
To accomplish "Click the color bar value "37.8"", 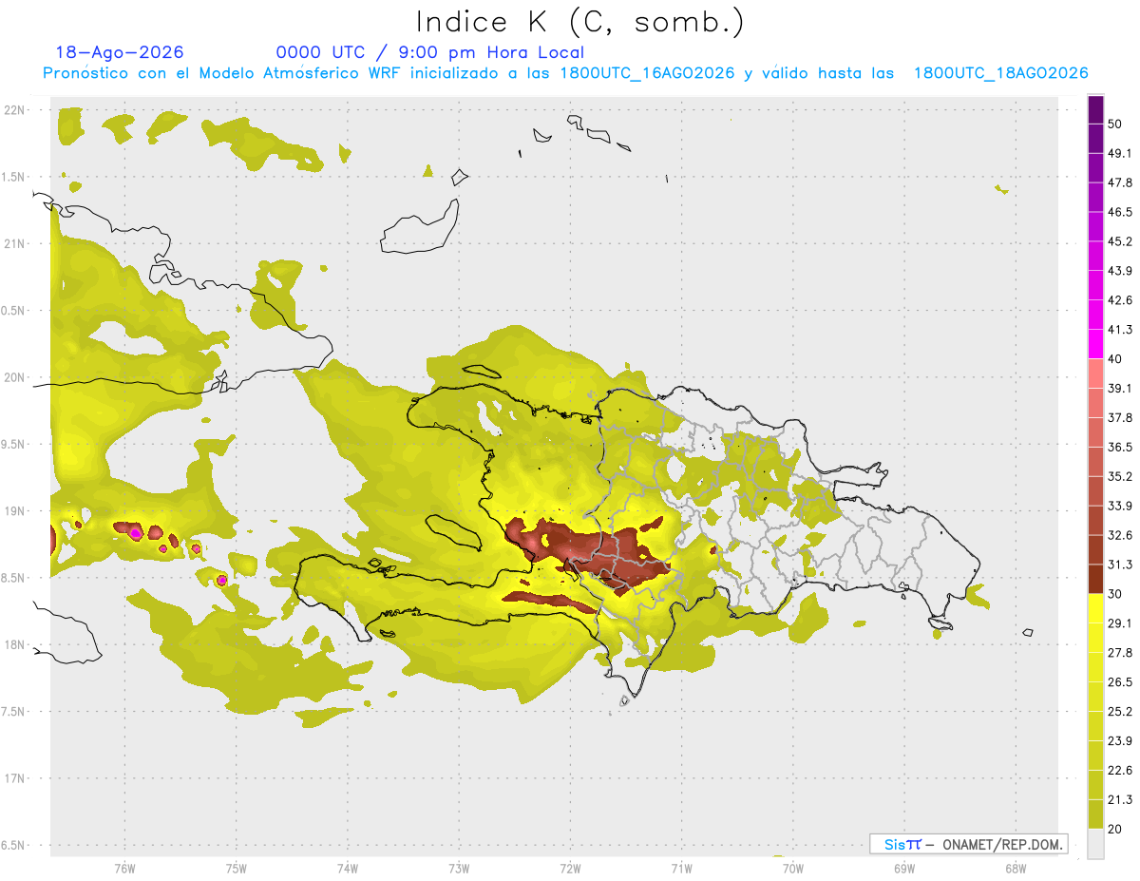I will [x=1120, y=417].
